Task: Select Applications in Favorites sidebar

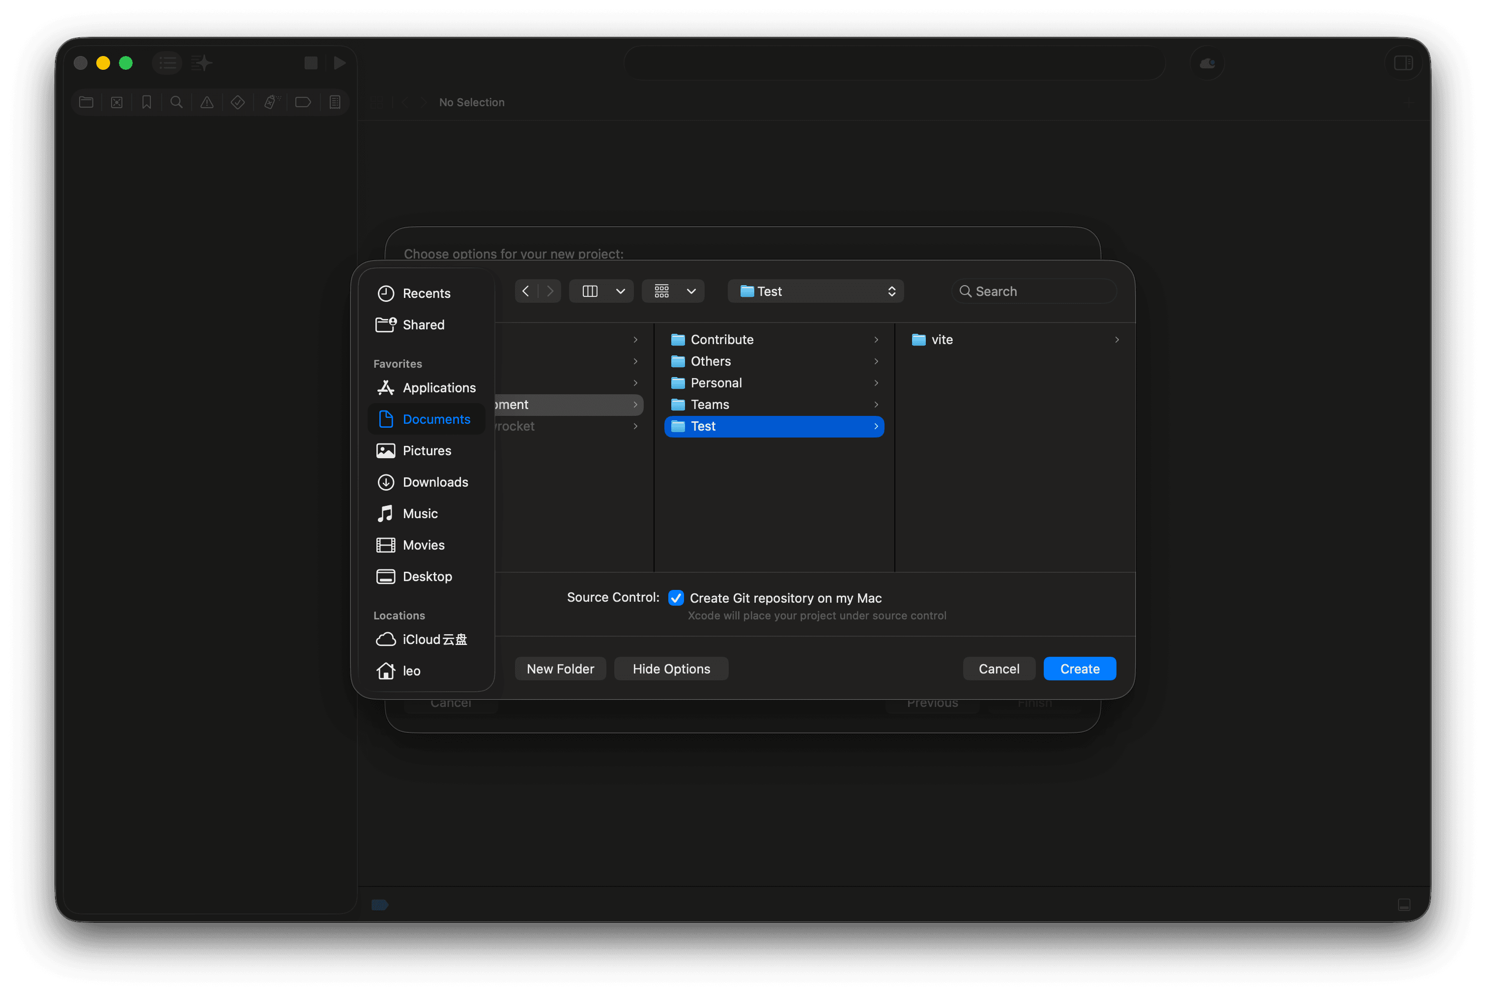Action: (x=439, y=388)
